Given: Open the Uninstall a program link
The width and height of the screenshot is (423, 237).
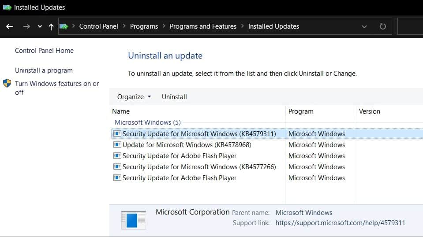Looking at the screenshot, I should pyautogui.click(x=44, y=70).
